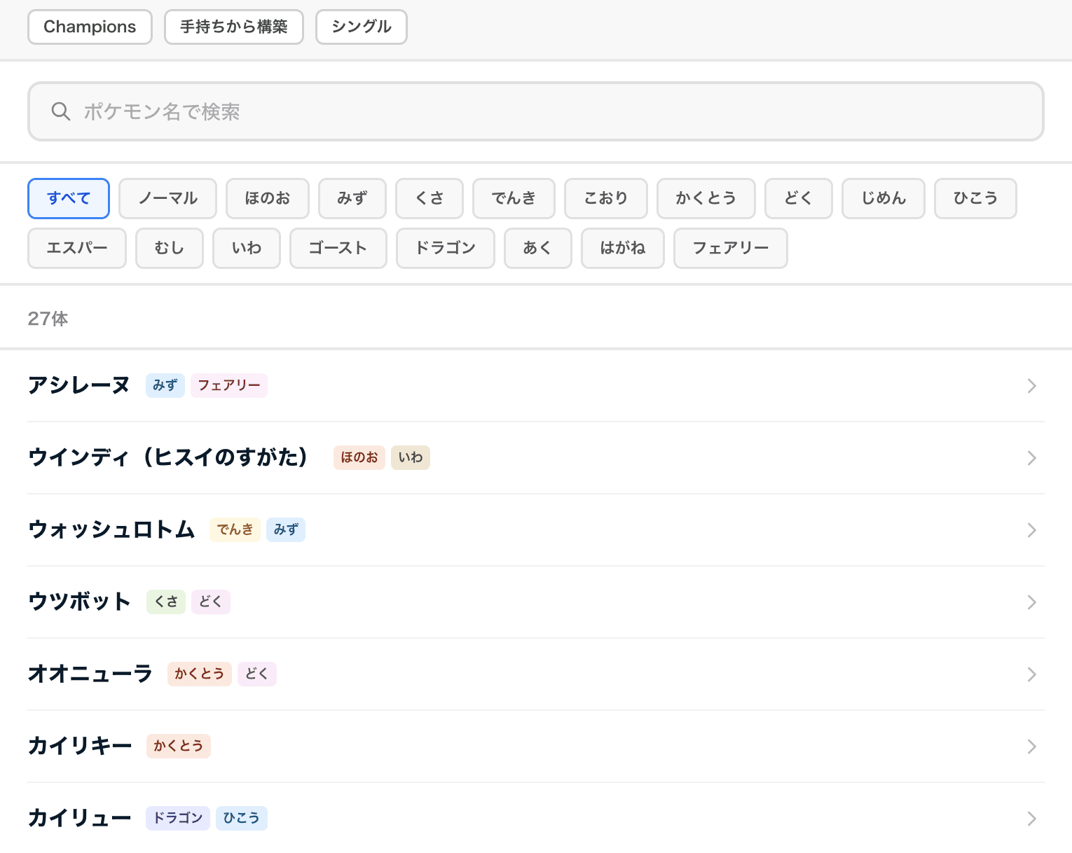This screenshot has height=853, width=1072.
Task: Select the ウォッシュロトム name
Action: [111, 529]
